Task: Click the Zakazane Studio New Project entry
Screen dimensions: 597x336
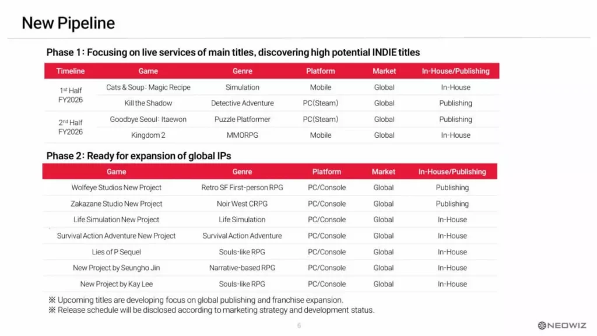Action: coord(117,204)
